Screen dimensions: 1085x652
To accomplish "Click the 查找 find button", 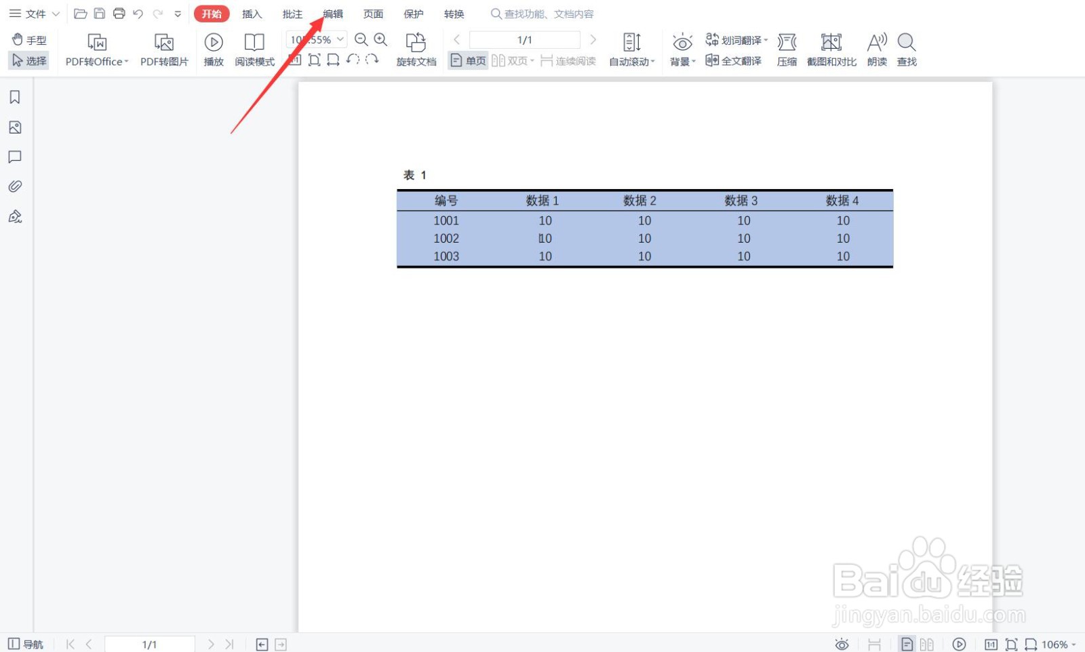I will pyautogui.click(x=907, y=50).
